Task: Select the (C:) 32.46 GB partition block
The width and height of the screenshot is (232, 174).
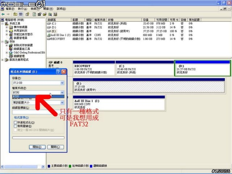Action: (145, 68)
